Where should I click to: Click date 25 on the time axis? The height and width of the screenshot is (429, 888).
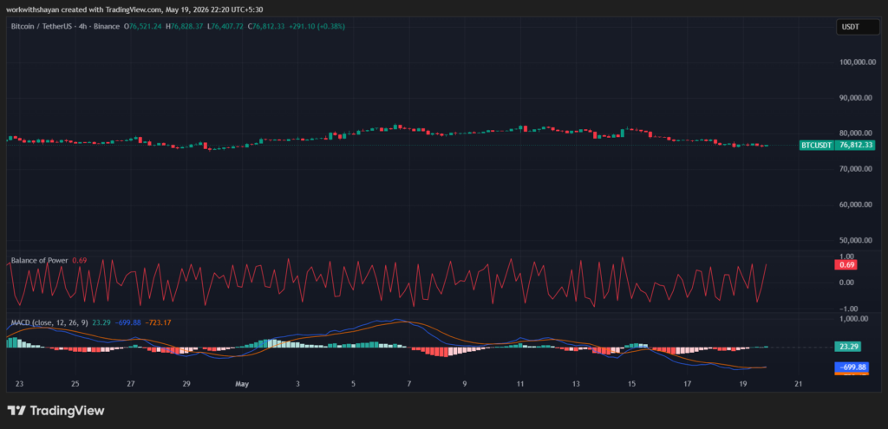(x=75, y=384)
